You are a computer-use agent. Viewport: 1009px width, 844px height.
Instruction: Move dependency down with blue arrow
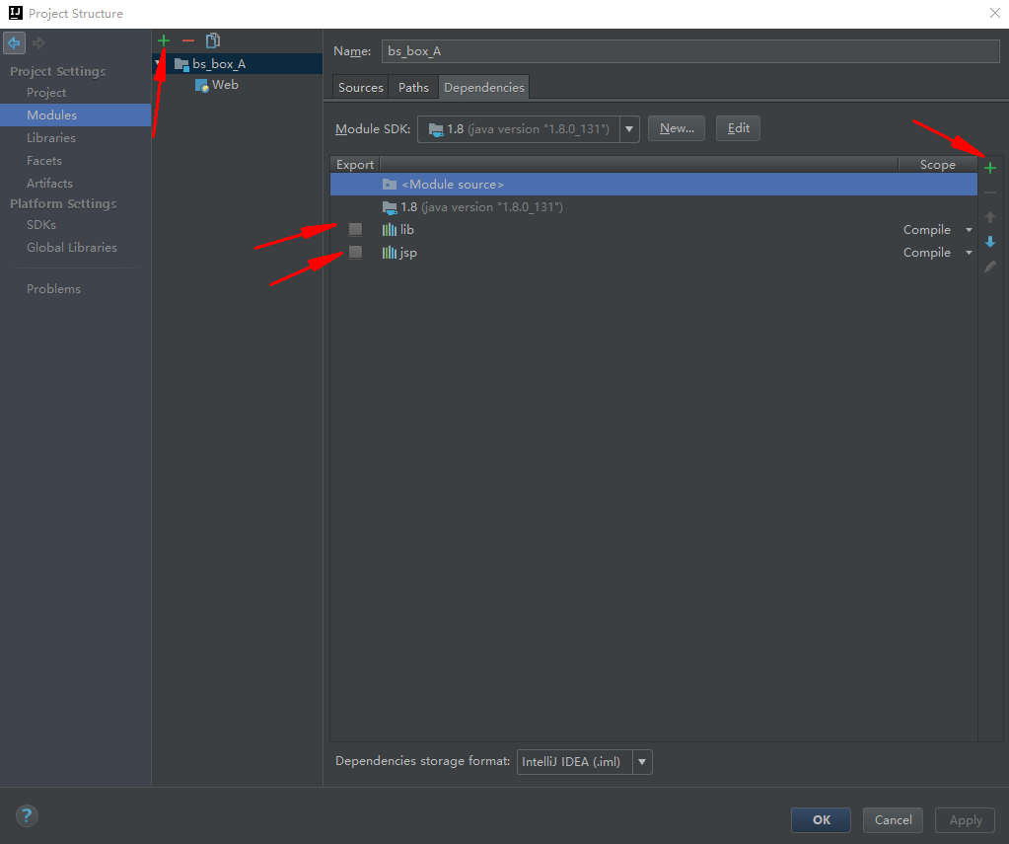point(990,242)
